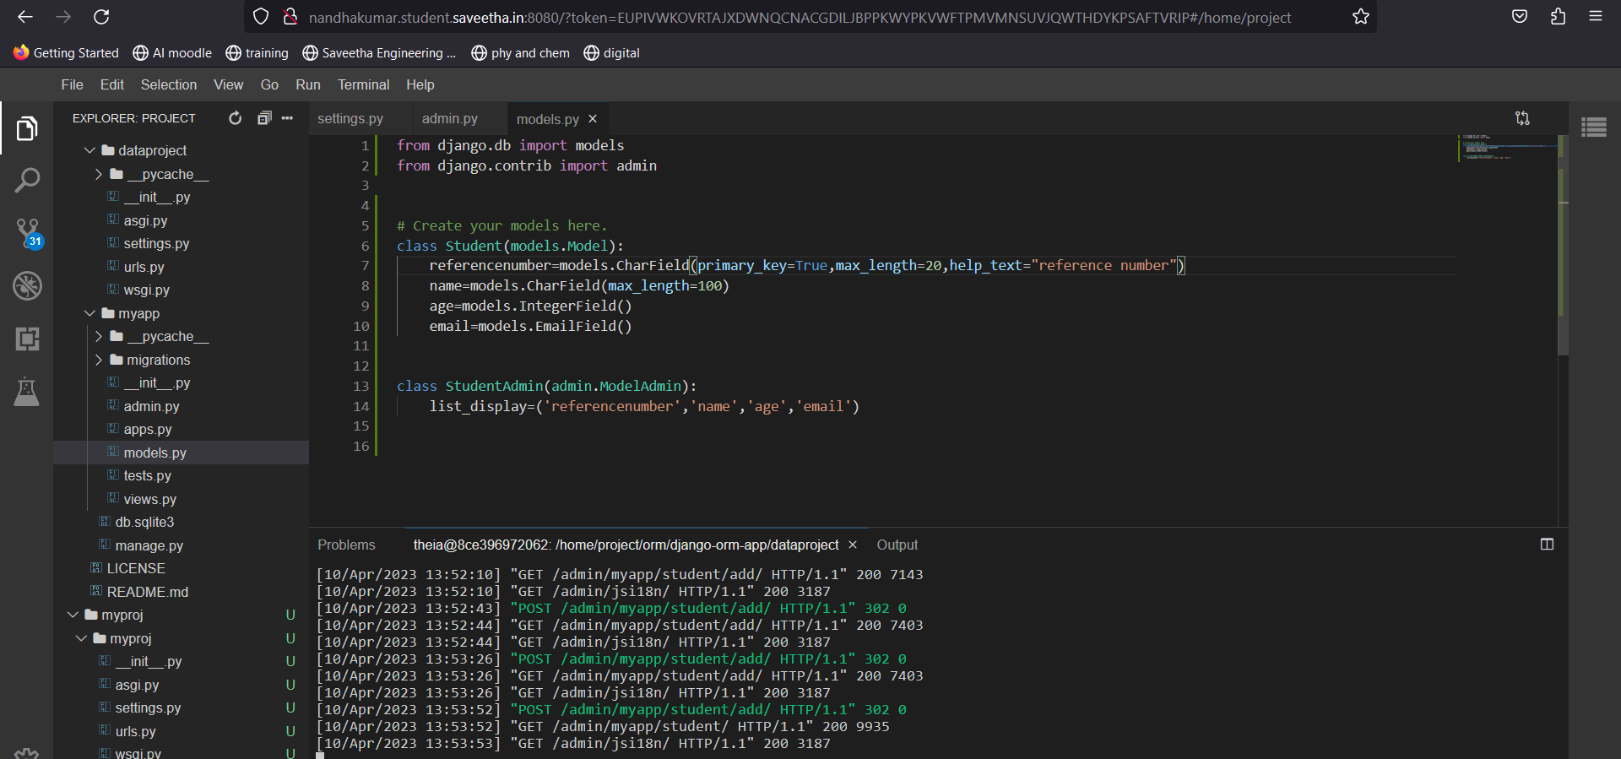Click the Open Changes icon in editor toolbar
This screenshot has width=1621, height=759.
click(1522, 118)
